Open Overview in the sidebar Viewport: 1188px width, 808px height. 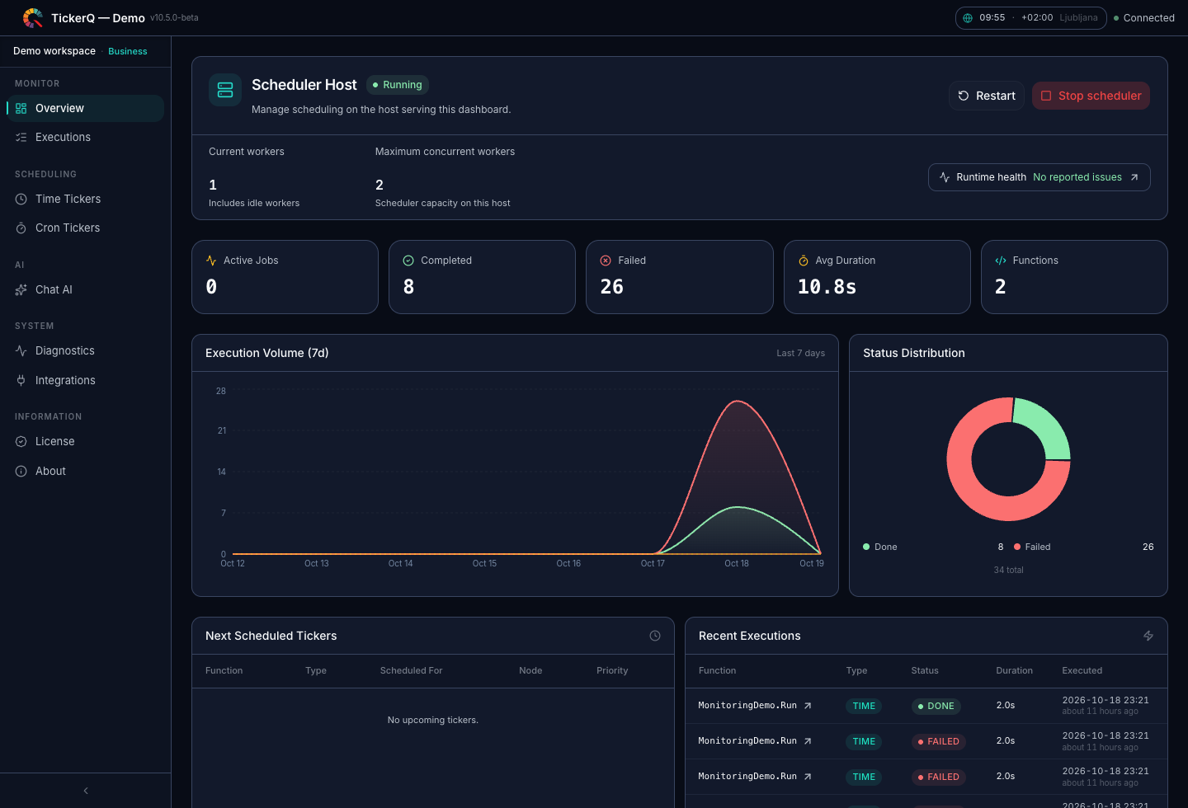pyautogui.click(x=85, y=108)
